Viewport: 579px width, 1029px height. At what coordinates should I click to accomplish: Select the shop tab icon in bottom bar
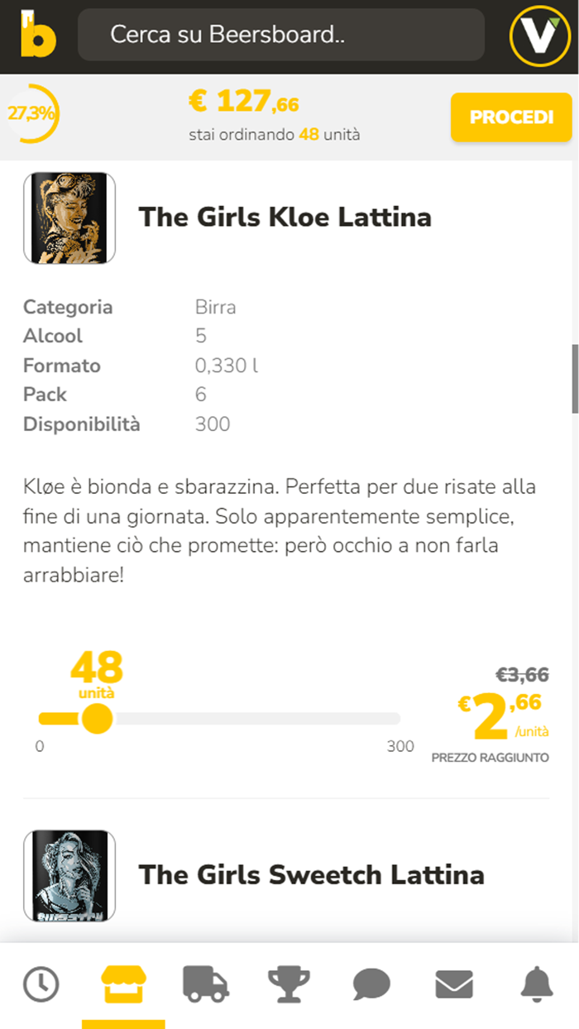point(123,984)
